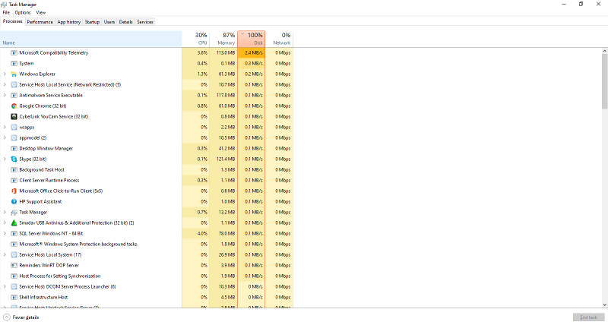Select the 113.0 MB memory cell
608x325 pixels.
pos(223,52)
